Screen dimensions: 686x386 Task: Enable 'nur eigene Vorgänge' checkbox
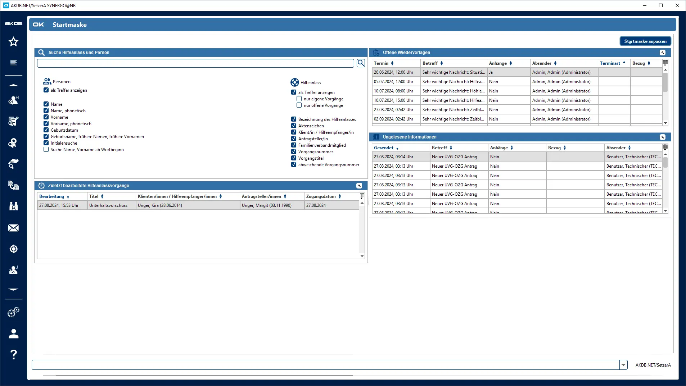[299, 99]
